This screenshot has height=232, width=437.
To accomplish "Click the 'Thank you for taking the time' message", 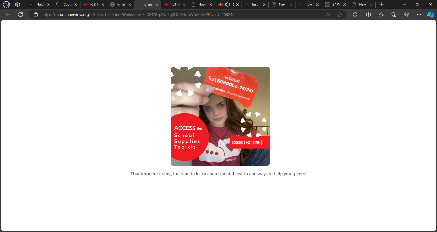I will 218,174.
